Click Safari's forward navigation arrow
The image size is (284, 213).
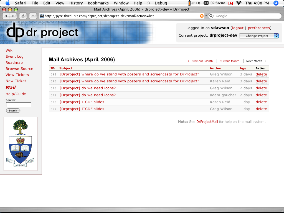13,16
